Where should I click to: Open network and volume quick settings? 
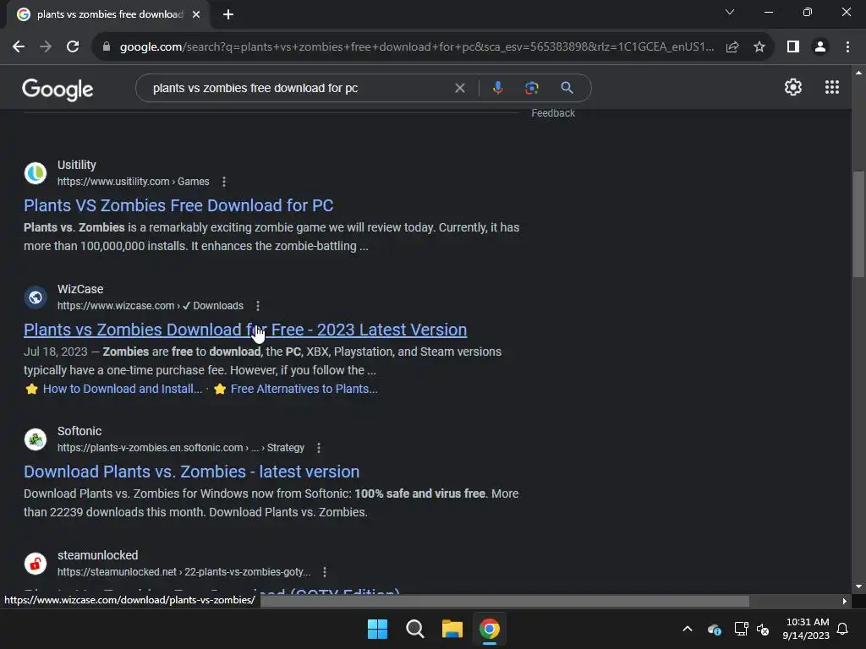point(752,629)
